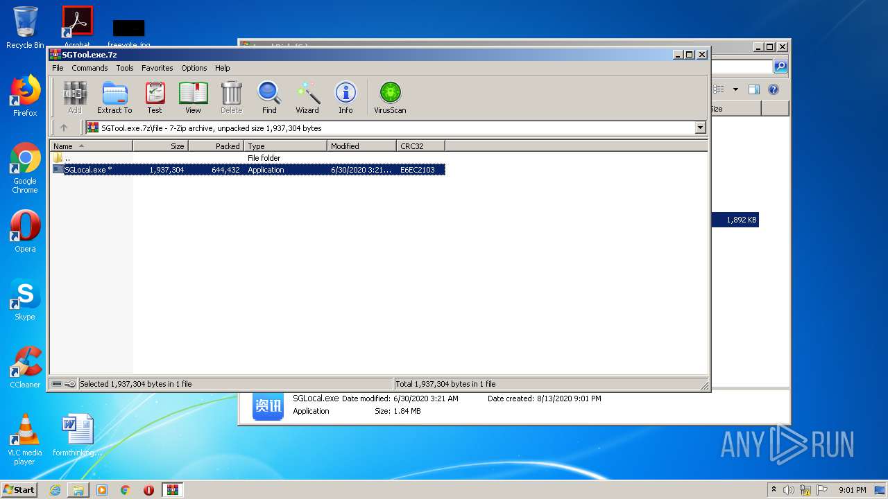This screenshot has width=888, height=499.
Task: Run VirusScan on the archive
Action: point(390,98)
